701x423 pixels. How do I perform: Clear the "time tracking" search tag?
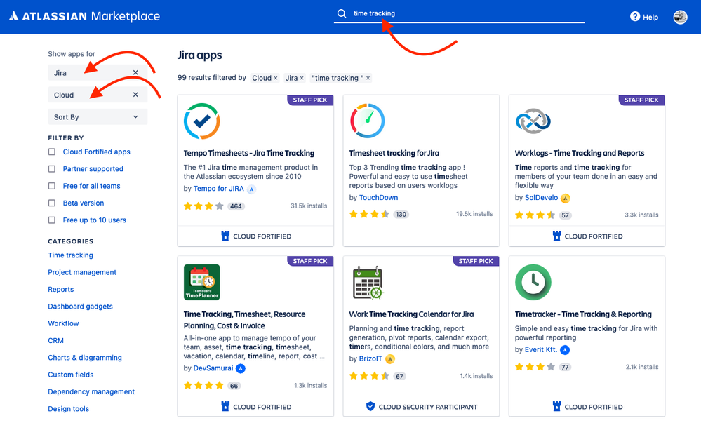pos(368,79)
